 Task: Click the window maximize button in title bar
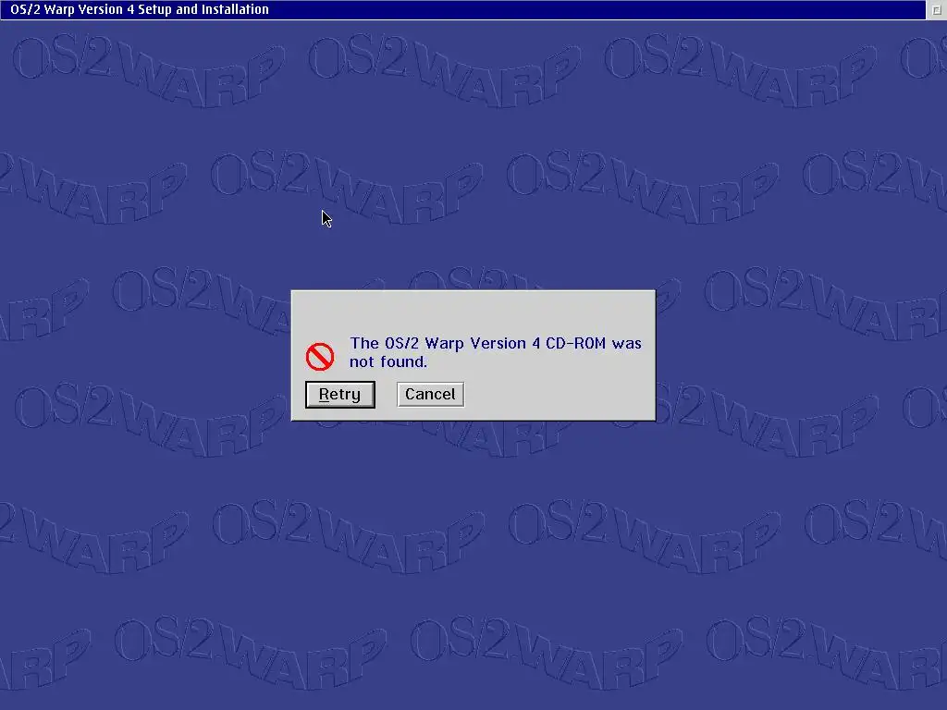[936, 9]
